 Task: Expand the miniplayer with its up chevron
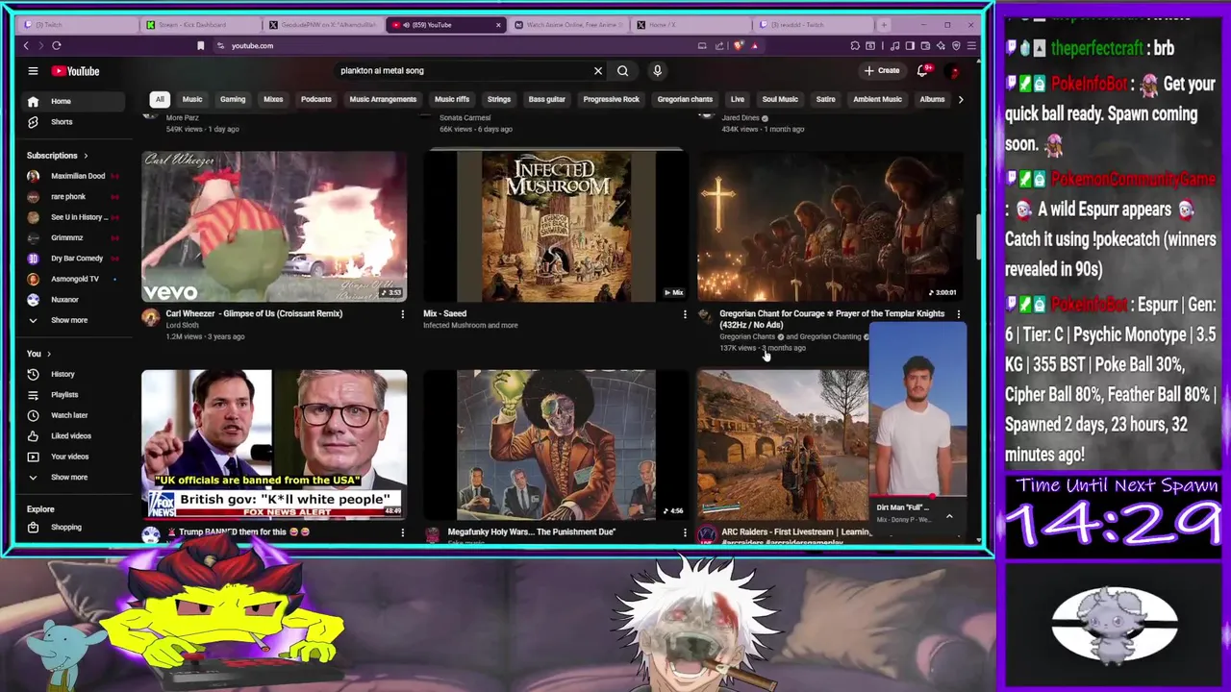[x=949, y=517]
